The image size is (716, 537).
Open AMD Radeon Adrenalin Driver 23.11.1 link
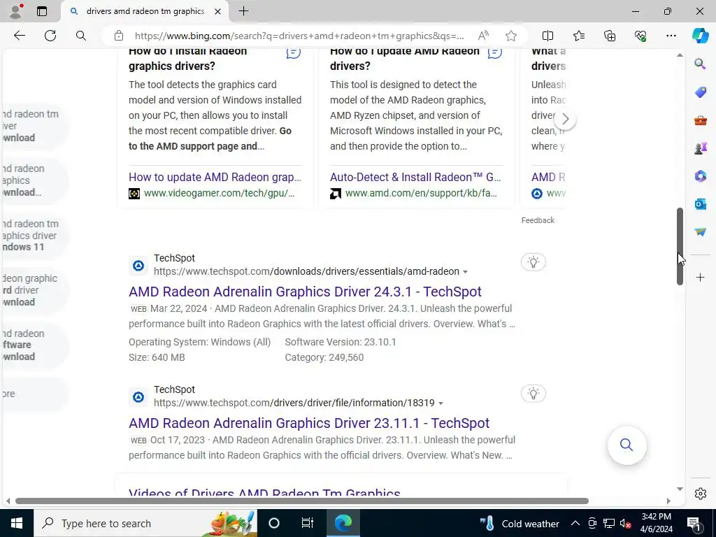point(308,423)
